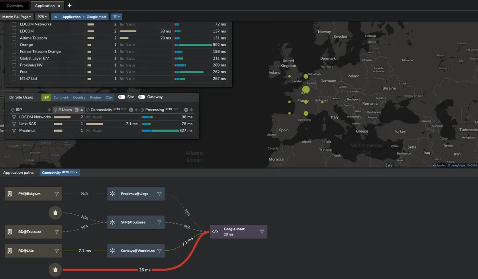Open the Application paths Connectivity dropdown
478x279 pixels.
click(60, 173)
